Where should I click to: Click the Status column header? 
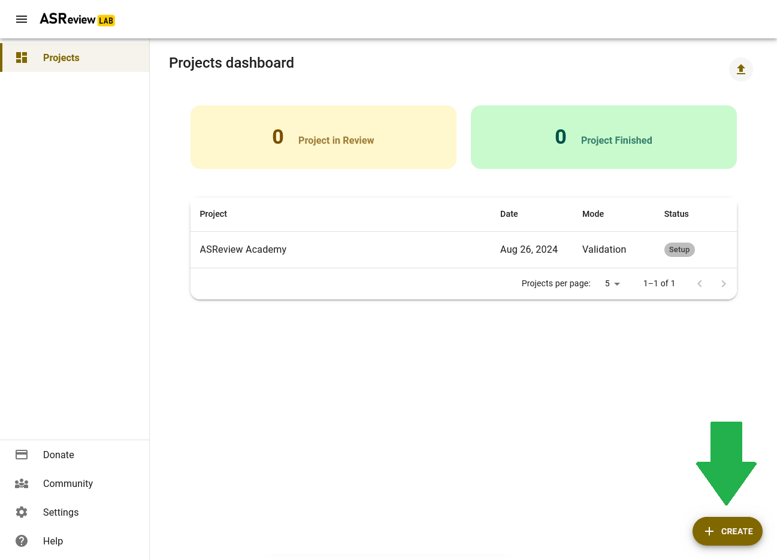[x=676, y=214]
